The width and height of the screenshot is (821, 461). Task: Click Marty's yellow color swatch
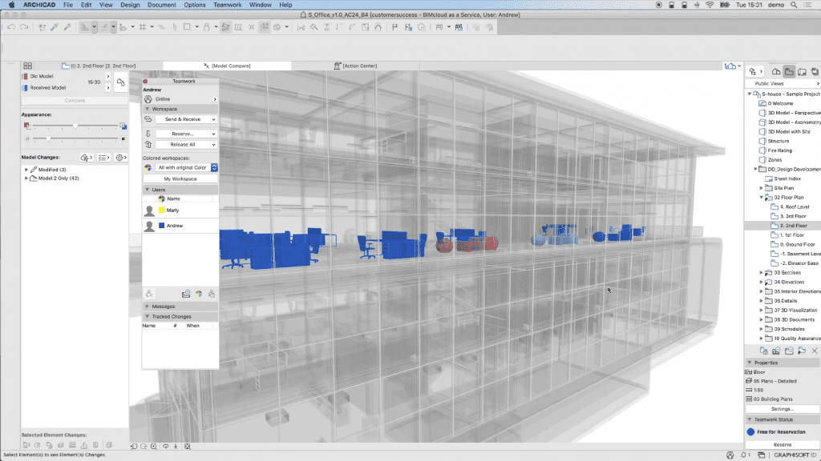coord(162,210)
